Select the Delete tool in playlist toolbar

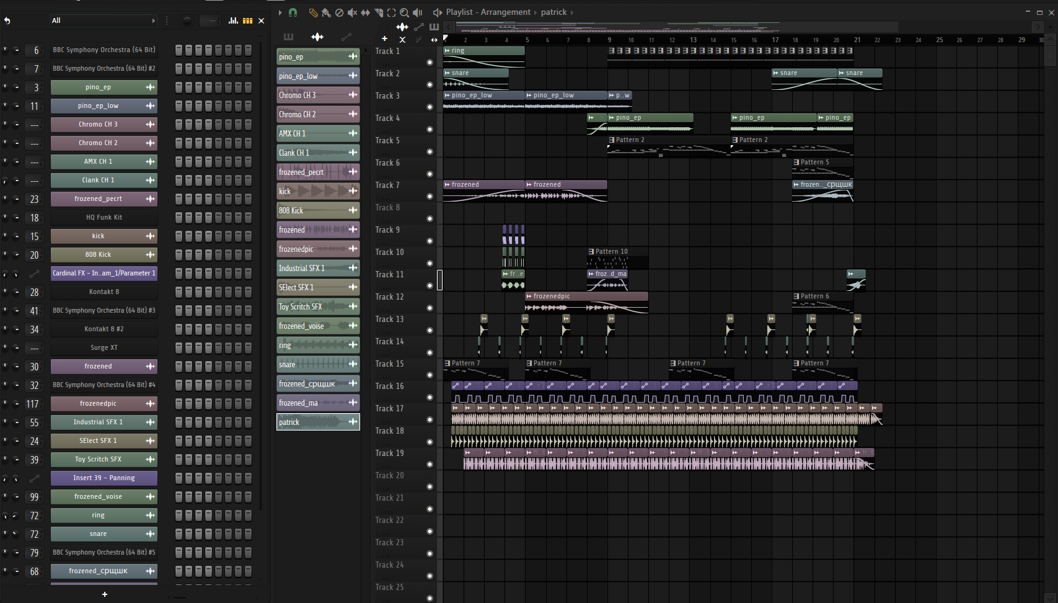point(339,12)
